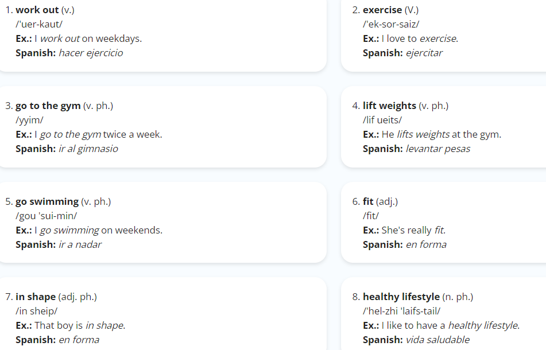
Task: Select the translation 'ir al gimnasio'
Action: pos(88,149)
